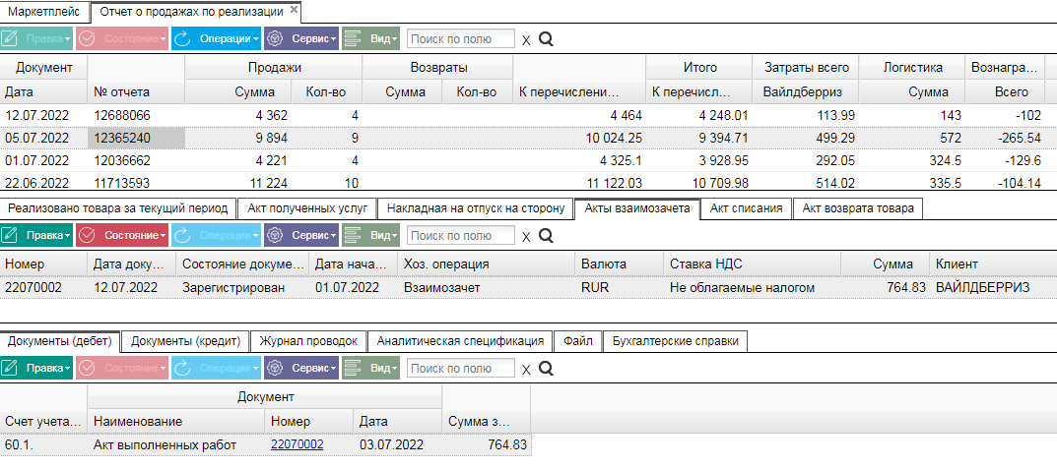
Task: Switch to the Документы (кредит) tab
Action: point(185,341)
